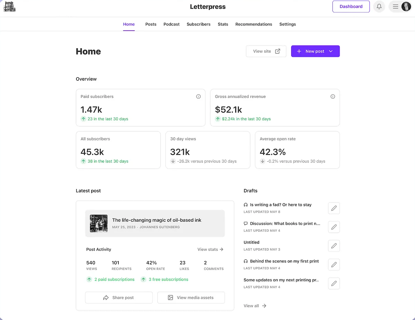
Task: Click the $52.1k revenue value
Action: 228,110
